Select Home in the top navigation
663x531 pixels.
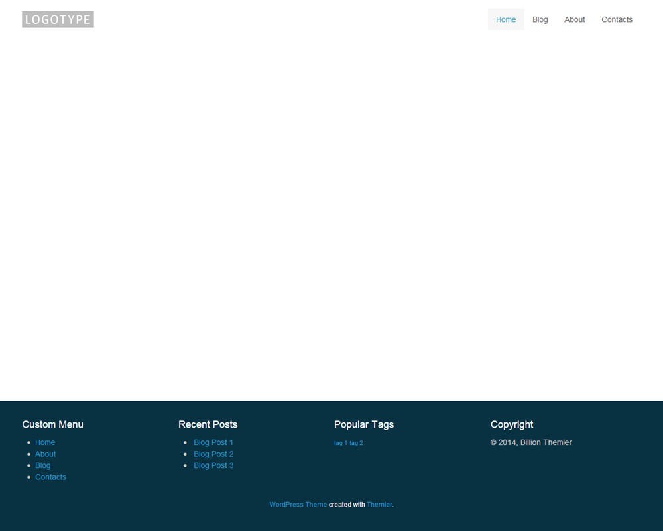tap(506, 19)
